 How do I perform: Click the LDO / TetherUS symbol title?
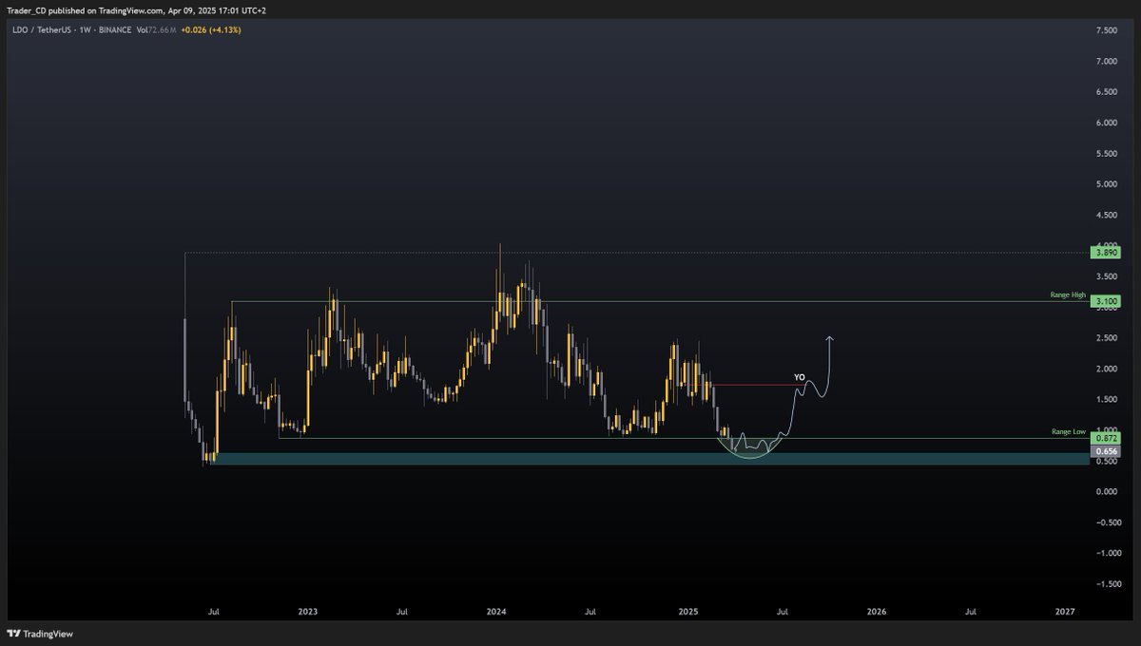point(41,29)
